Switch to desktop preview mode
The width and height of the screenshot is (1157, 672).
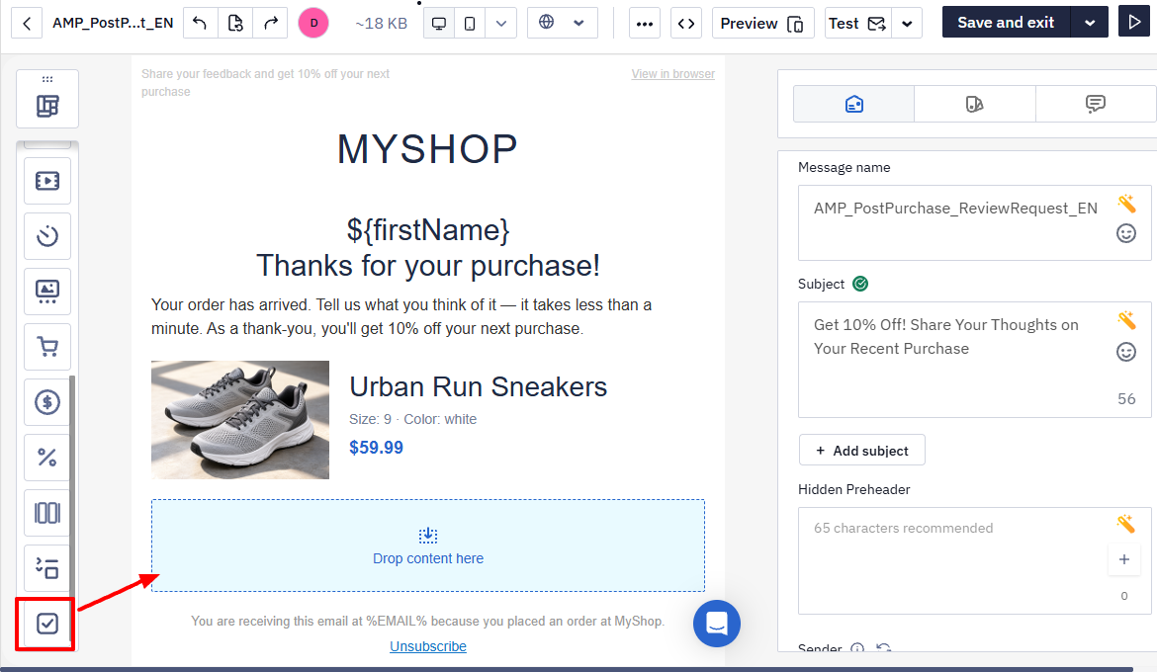[439, 24]
